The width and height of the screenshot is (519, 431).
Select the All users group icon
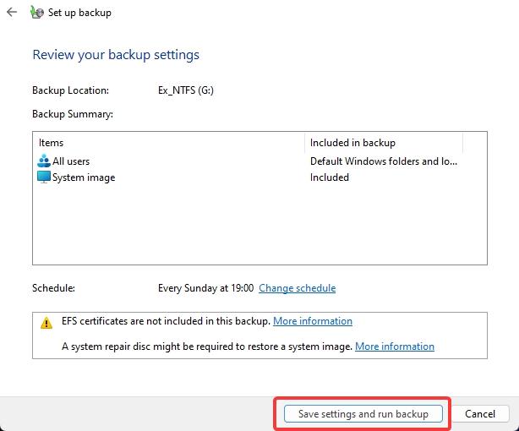pos(44,161)
